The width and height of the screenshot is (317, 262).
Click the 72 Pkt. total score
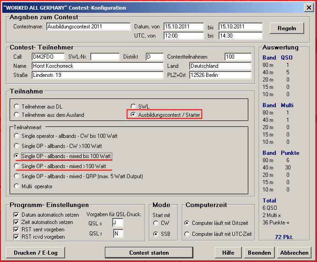pos(284,237)
